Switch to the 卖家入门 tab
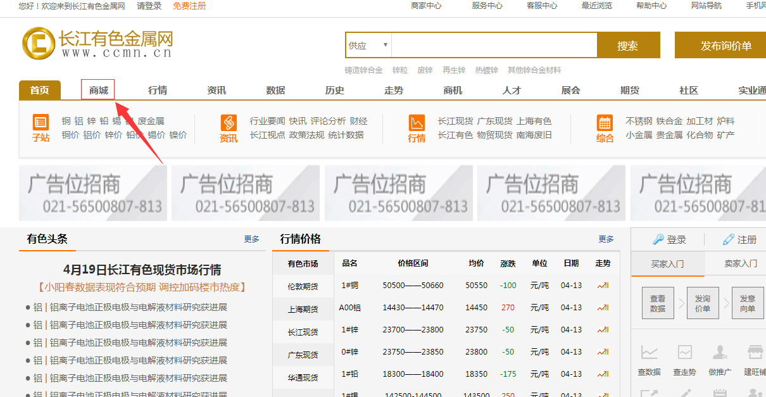The width and height of the screenshot is (766, 397). (x=740, y=263)
